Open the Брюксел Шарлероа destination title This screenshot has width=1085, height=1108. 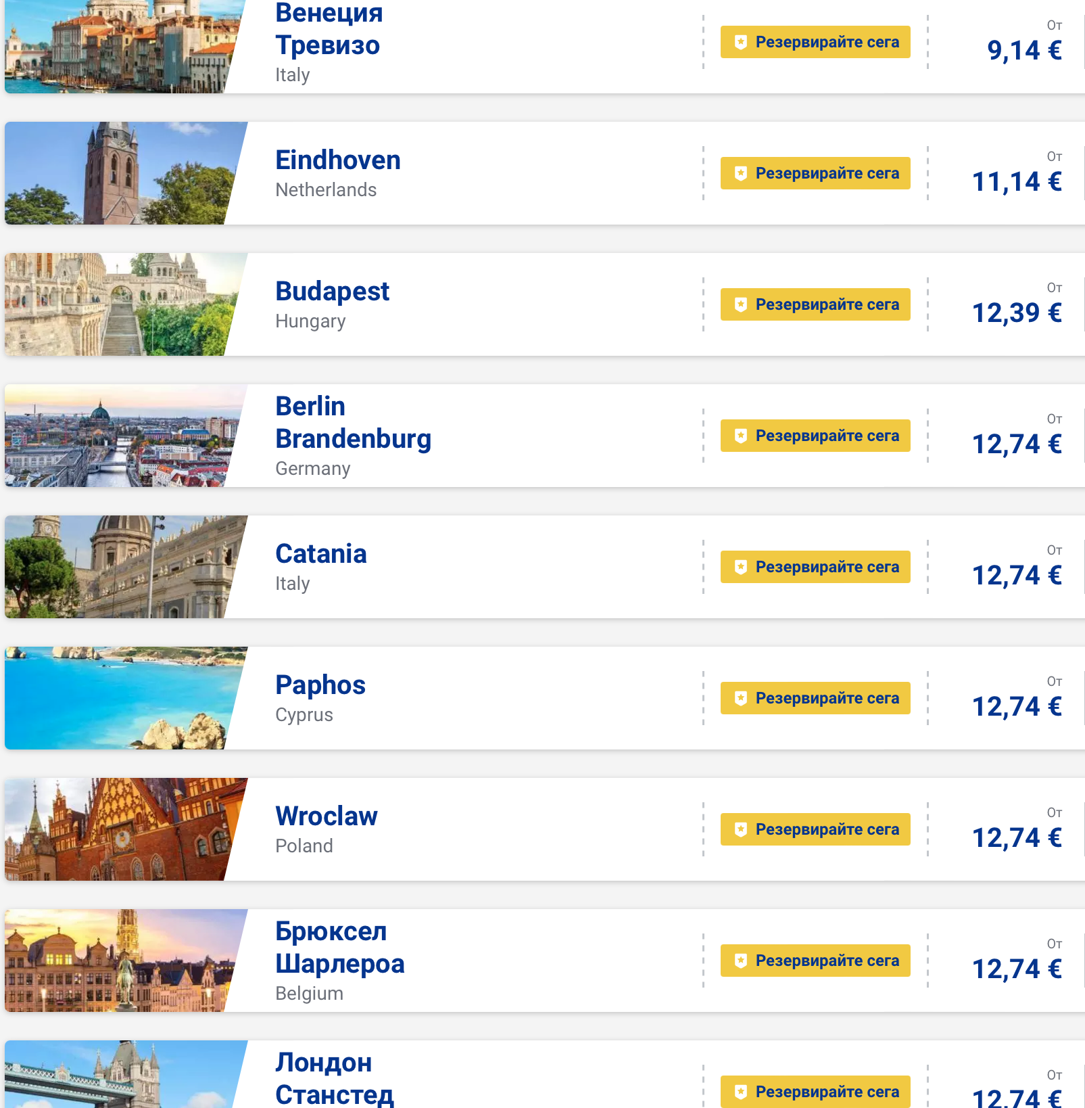click(x=339, y=948)
